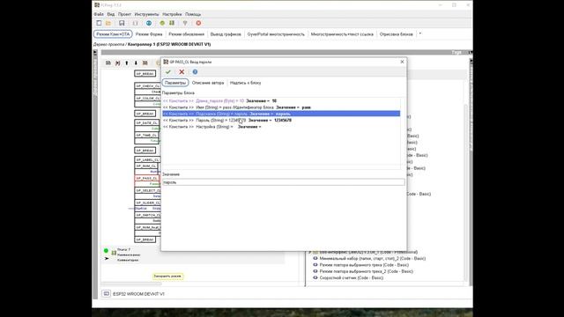564x317 pixels.
Task: Click ESP32 WROOM DEVKIT V1 bottom label
Action: pyautogui.click(x=138, y=294)
